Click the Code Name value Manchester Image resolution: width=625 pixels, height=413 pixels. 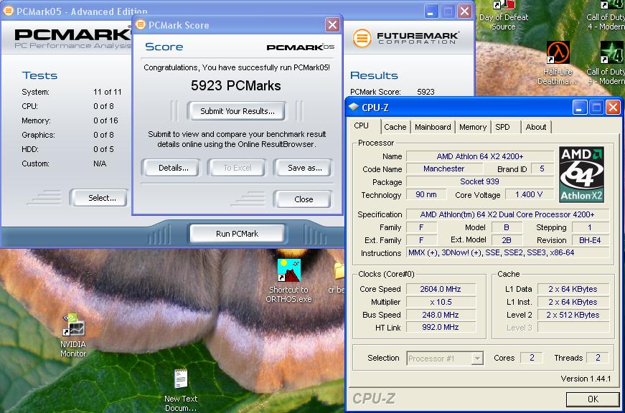443,169
